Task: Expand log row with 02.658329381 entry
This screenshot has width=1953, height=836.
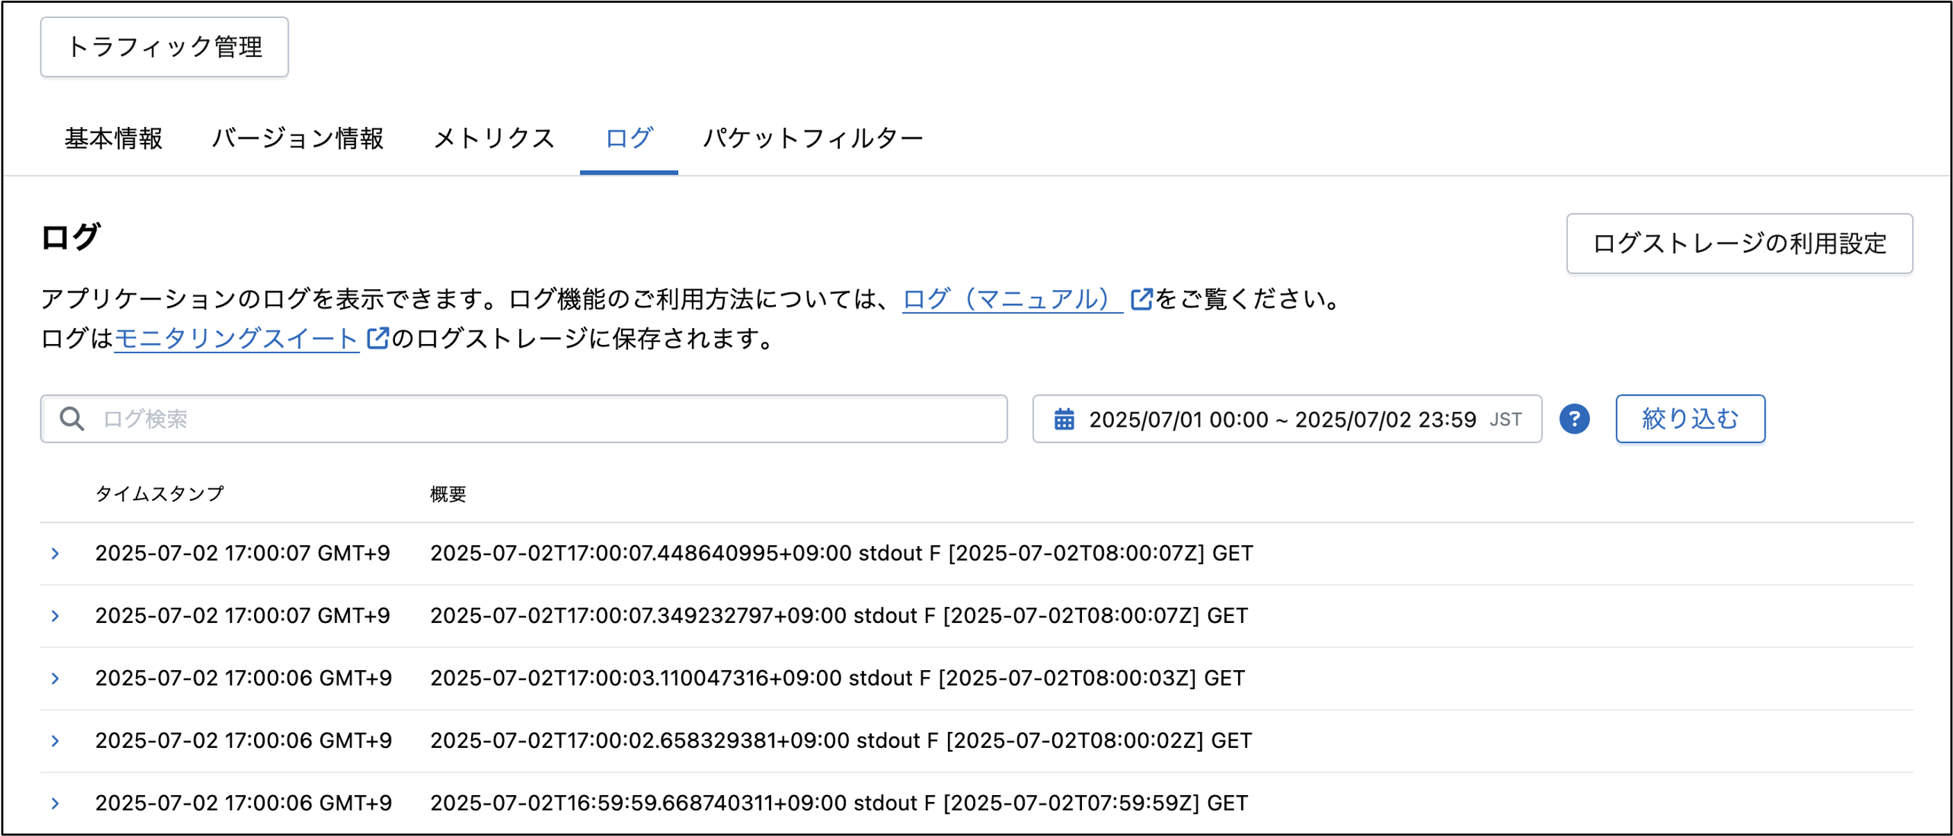Action: pyautogui.click(x=56, y=740)
